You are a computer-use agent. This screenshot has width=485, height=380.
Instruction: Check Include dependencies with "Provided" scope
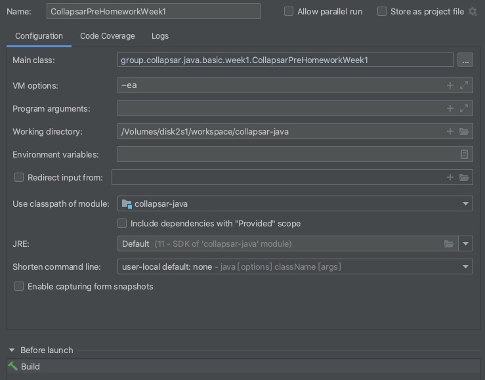[x=122, y=223]
